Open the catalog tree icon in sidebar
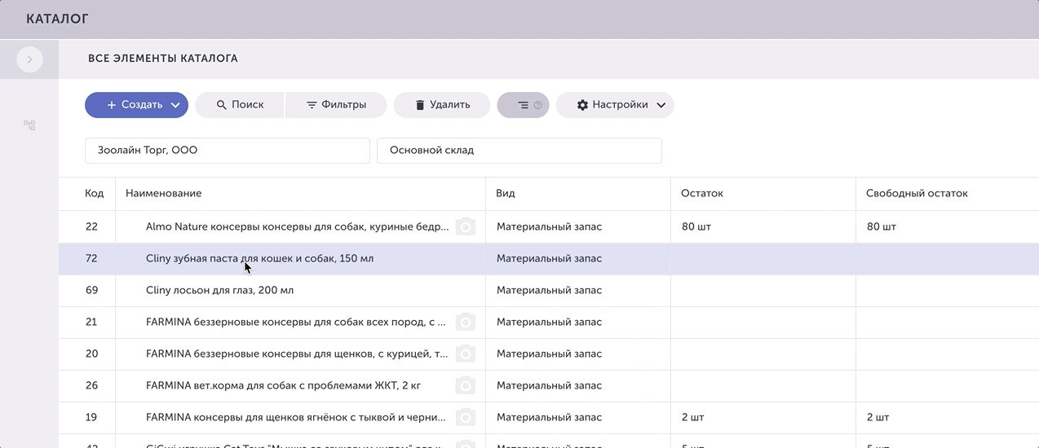Viewport: 1039px width, 448px height. 29,125
